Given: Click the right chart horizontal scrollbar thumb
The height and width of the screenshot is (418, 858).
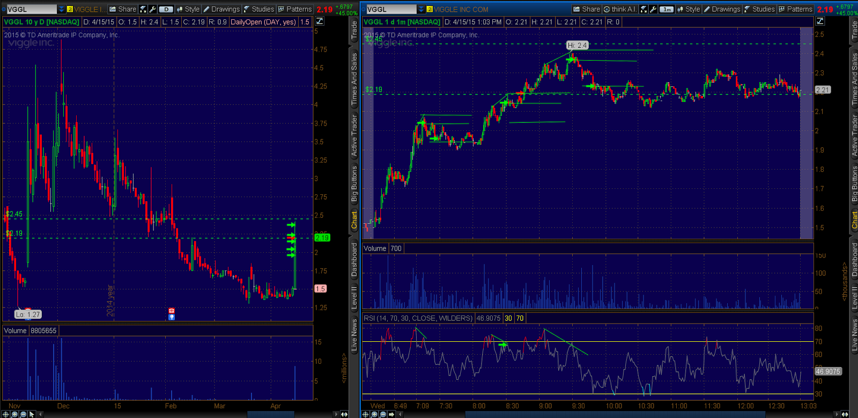Looking at the screenshot, I should pos(615,414).
